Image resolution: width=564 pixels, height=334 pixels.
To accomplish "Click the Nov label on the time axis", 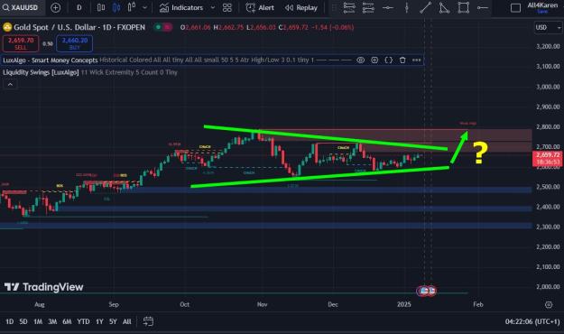I will tap(263, 304).
